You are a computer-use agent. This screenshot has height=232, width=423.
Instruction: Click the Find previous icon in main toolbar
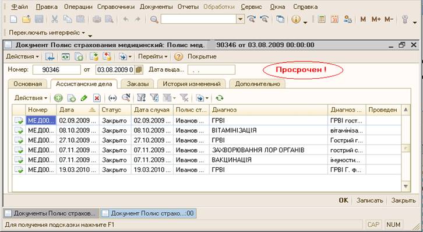(265, 19)
